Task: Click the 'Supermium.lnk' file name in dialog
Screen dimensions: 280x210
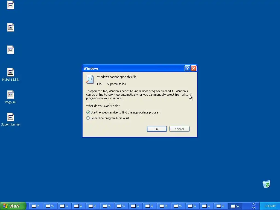Action: [x=116, y=84]
